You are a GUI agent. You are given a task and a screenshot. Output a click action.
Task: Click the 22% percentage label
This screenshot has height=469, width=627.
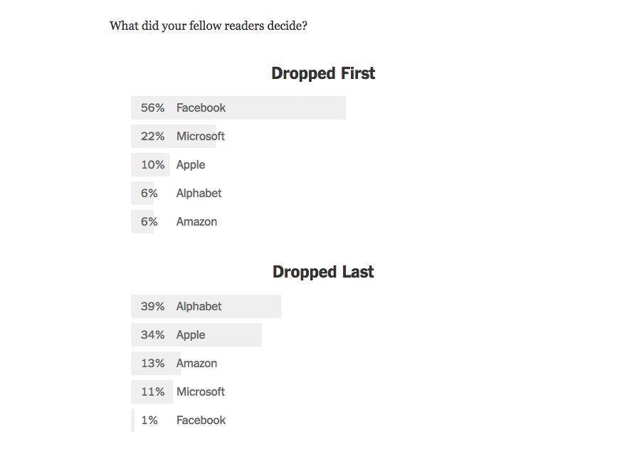click(x=153, y=137)
